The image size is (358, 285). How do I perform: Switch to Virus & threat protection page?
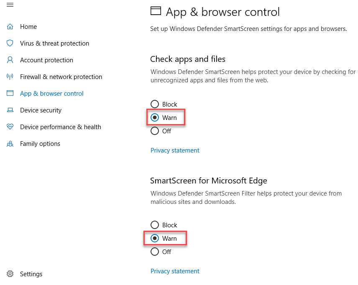pos(54,43)
